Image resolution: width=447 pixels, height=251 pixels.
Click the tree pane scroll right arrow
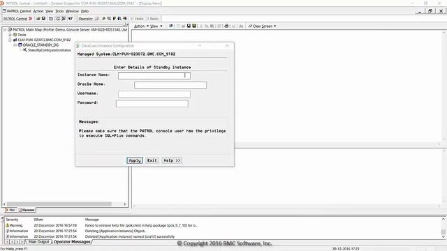point(124,204)
